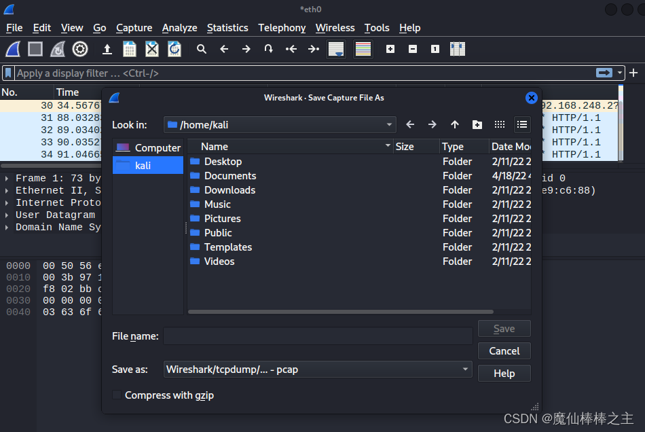The width and height of the screenshot is (645, 432).
Task: Go to parent directory in dialog
Action: pos(454,125)
